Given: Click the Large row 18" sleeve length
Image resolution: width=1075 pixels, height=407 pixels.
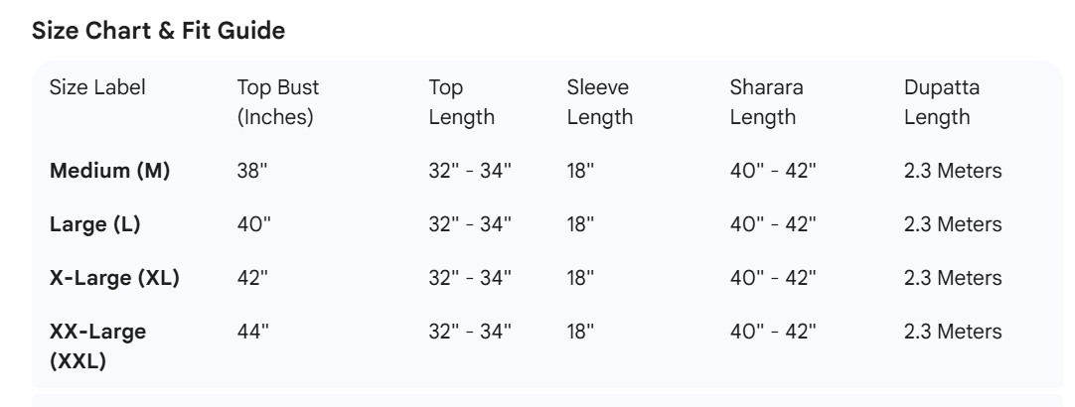Looking at the screenshot, I should (580, 224).
